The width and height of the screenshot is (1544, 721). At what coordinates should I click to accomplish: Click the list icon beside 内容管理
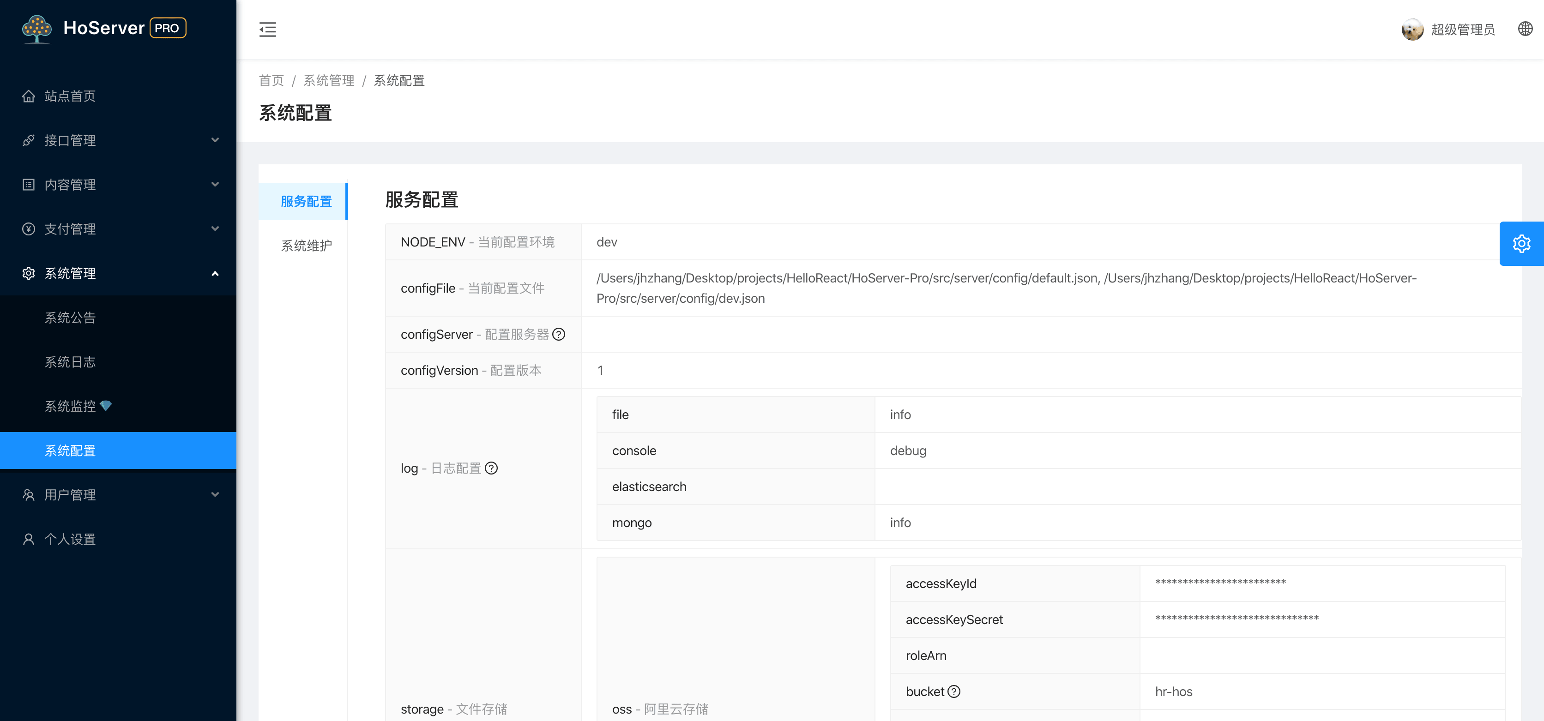[x=28, y=185]
